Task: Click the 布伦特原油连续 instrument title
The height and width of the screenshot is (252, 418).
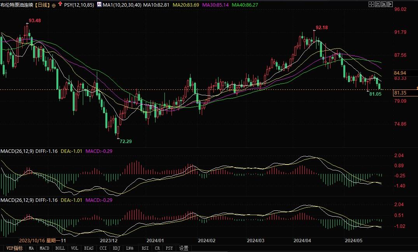Action: click(x=17, y=5)
